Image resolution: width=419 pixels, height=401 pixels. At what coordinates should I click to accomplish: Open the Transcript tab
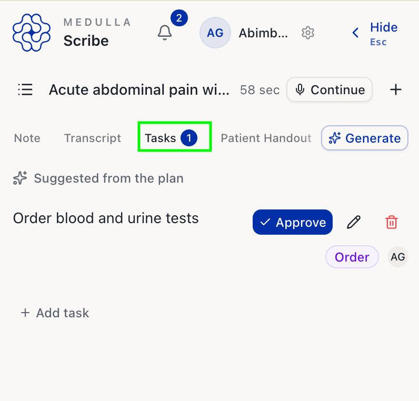tap(93, 138)
